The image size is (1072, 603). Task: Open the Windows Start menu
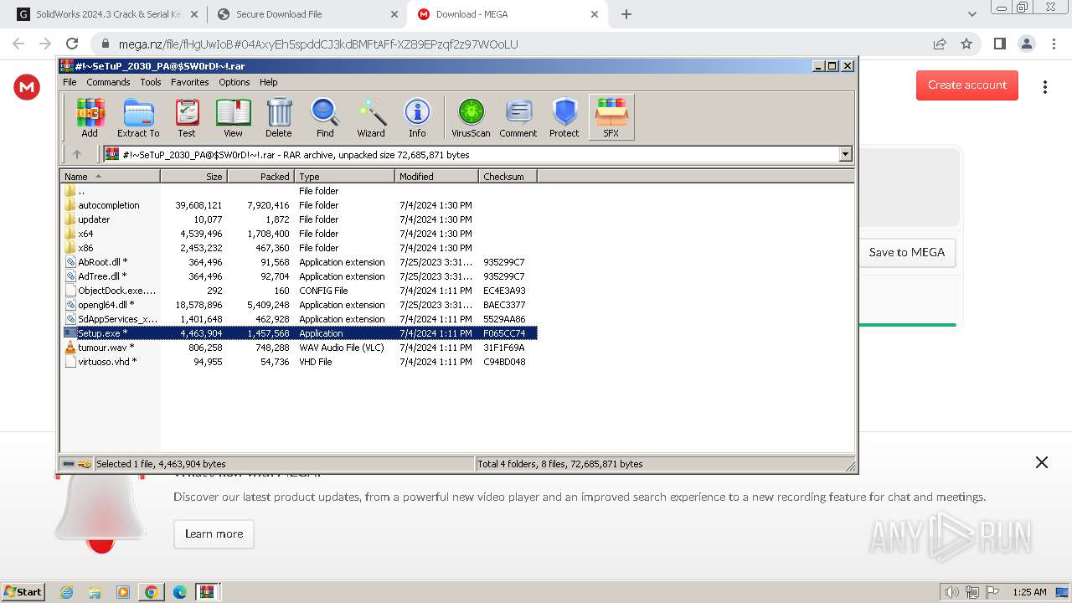23,592
